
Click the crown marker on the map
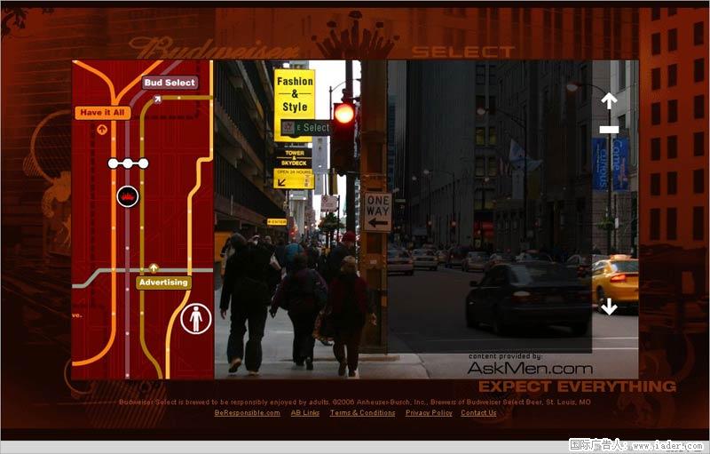128,196
